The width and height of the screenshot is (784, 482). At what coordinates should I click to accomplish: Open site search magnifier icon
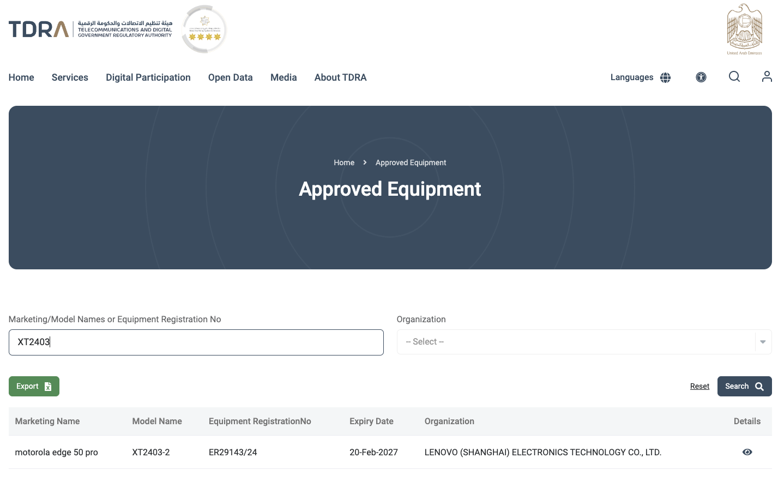tap(734, 76)
